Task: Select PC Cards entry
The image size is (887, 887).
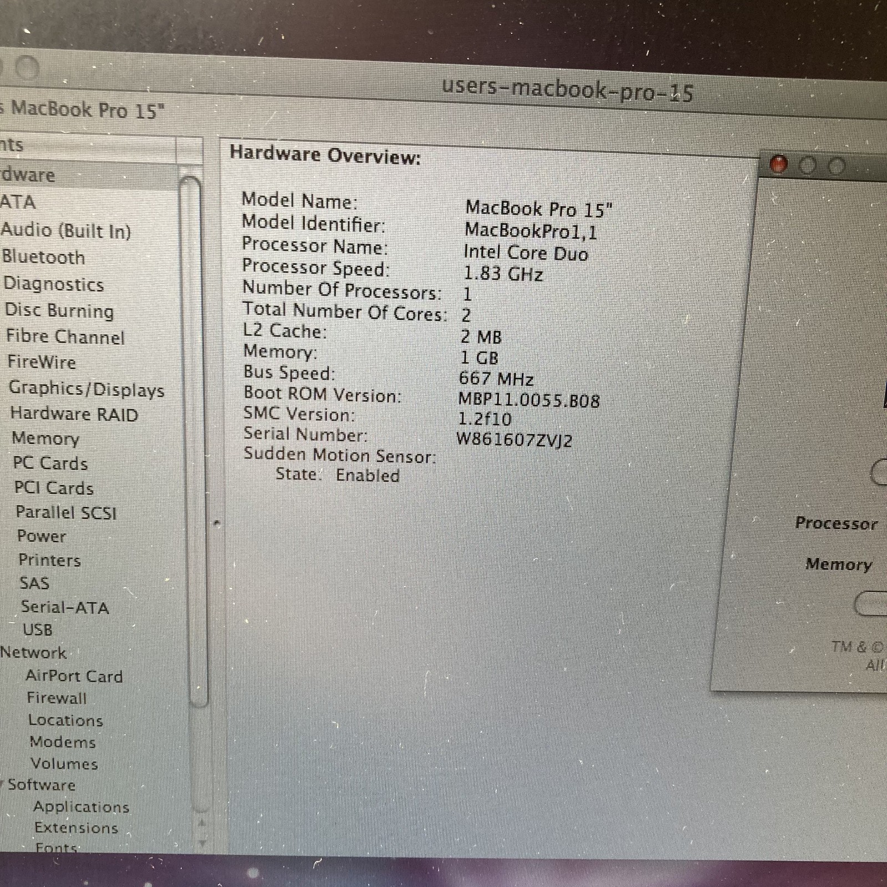Action: (50, 463)
